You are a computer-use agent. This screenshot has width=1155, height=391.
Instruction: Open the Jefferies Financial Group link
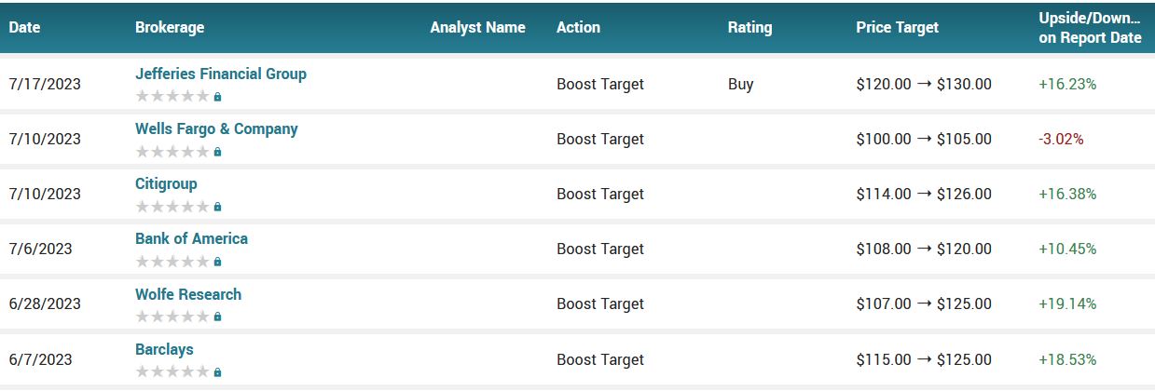point(221,74)
